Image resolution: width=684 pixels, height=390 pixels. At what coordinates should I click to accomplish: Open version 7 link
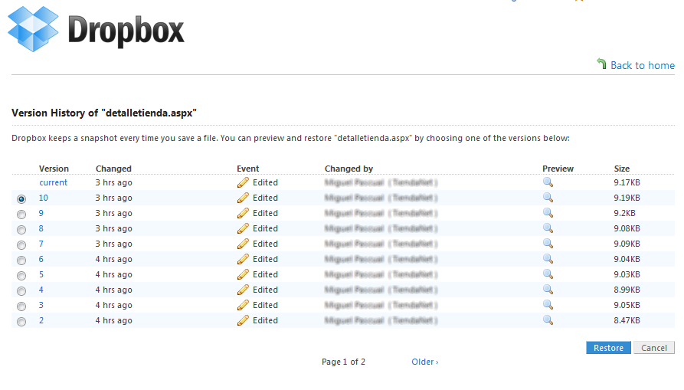41,244
